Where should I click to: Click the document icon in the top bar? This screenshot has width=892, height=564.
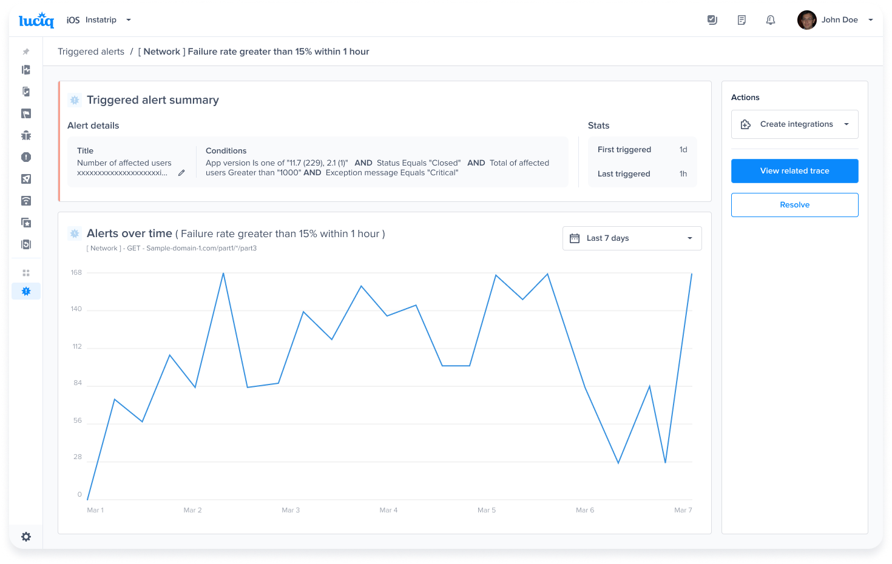(742, 20)
